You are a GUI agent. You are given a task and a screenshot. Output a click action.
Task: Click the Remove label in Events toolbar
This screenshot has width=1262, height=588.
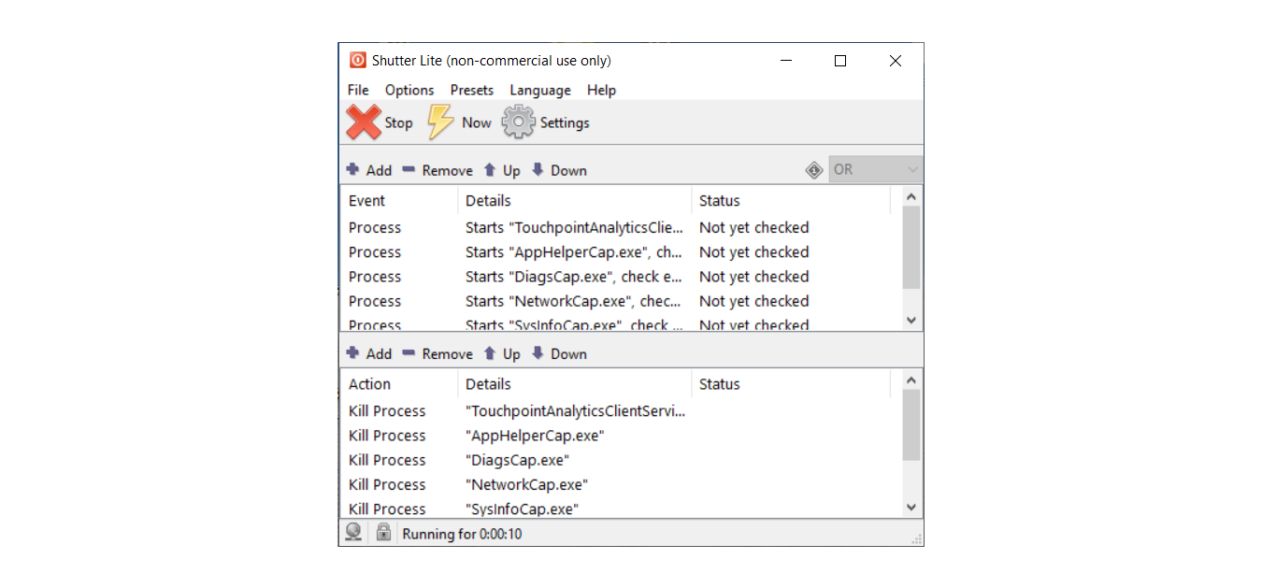(x=448, y=170)
